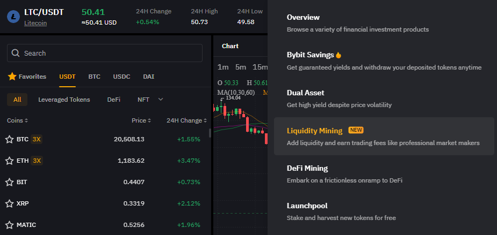The height and width of the screenshot is (235, 497).
Task: Favorite BTC with its star icon
Action: [10, 139]
